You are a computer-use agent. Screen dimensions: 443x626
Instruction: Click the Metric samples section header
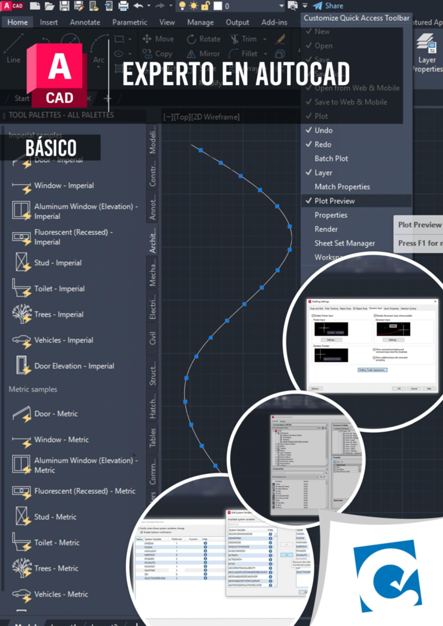pos(33,389)
